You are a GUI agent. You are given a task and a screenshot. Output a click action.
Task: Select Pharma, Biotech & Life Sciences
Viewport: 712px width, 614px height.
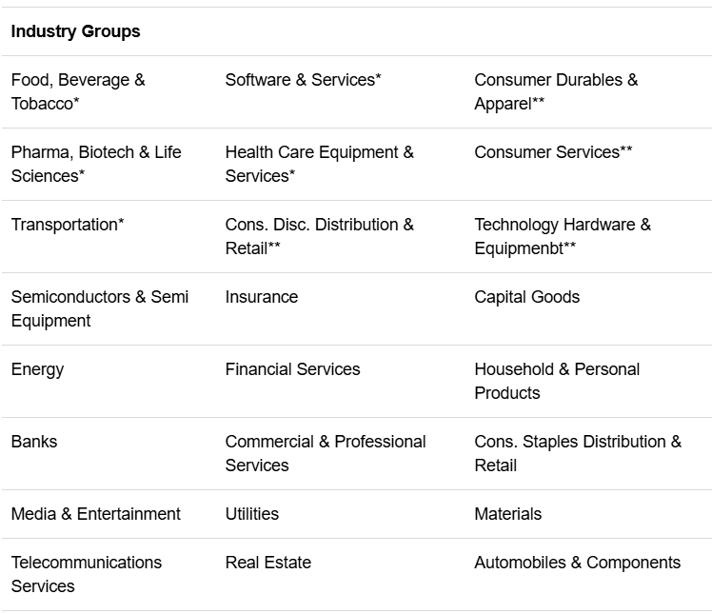pyautogui.click(x=95, y=164)
